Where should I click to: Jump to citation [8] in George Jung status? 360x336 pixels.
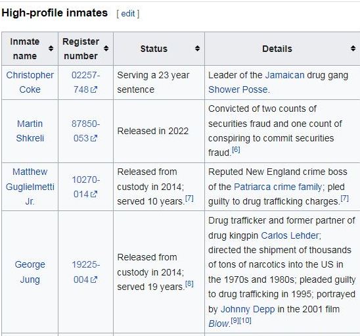pos(189,284)
